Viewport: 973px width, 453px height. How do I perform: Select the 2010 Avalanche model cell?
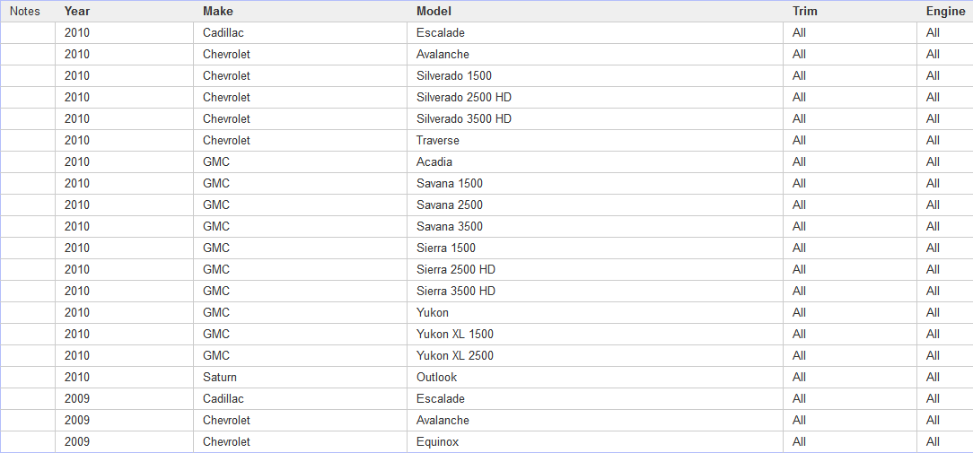[x=595, y=55]
